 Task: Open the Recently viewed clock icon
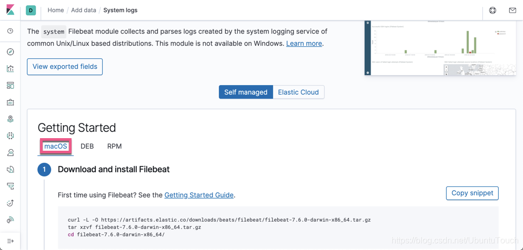[11, 31]
